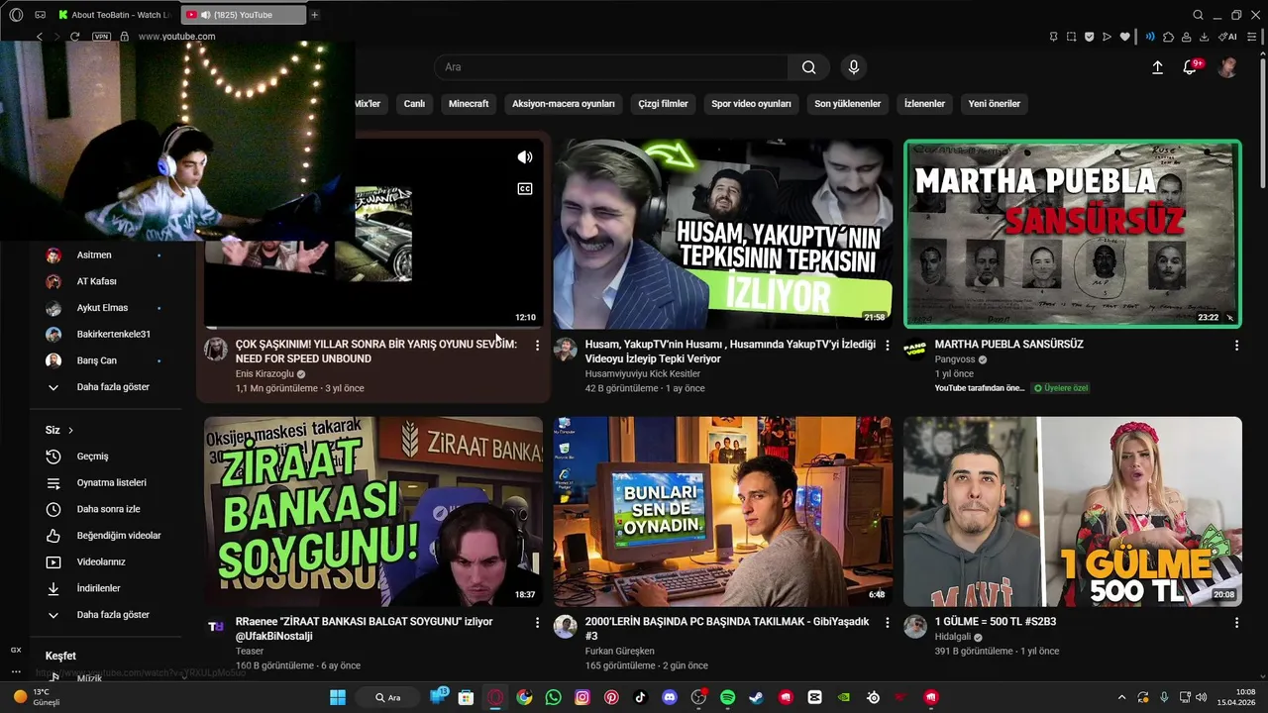
Task: Select the Yeni öneriler chip
Action: click(994, 104)
